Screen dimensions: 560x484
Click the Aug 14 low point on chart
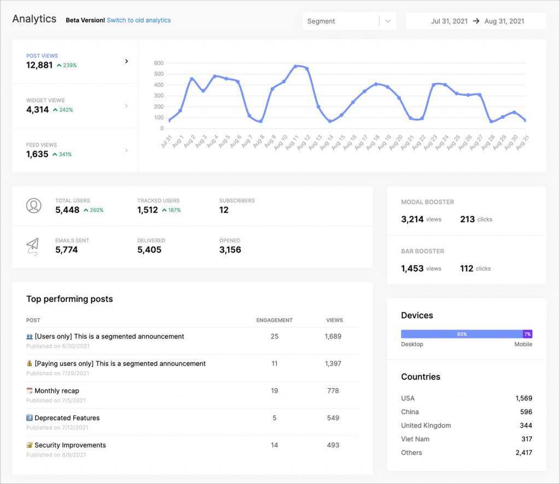(x=330, y=121)
